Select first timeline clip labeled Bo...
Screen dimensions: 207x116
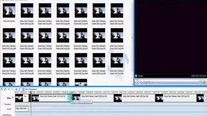(22, 98)
